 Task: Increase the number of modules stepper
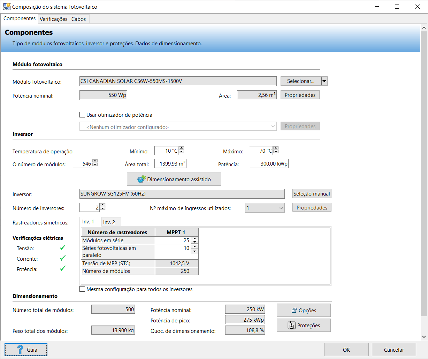click(x=95, y=161)
